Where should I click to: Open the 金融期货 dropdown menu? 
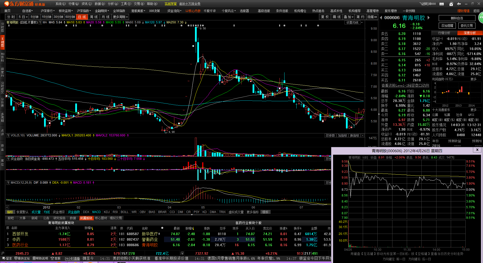tap(102, 11)
